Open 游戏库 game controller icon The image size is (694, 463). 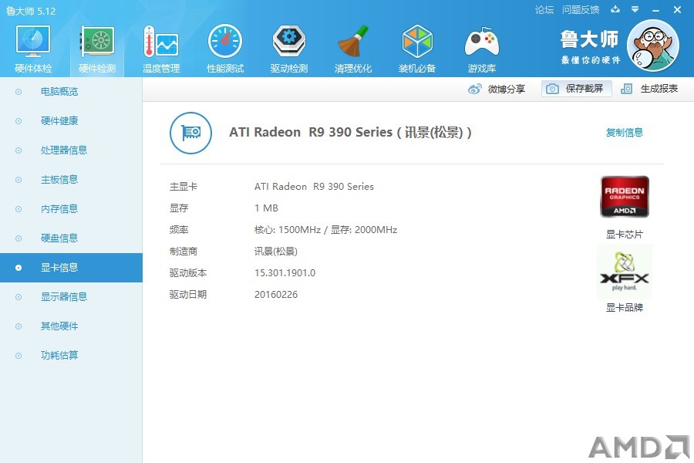coord(481,42)
